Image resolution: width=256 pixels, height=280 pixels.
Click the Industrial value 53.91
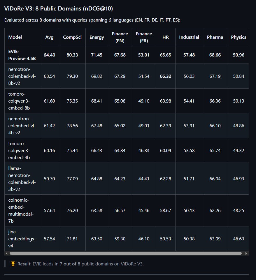pyautogui.click(x=189, y=126)
